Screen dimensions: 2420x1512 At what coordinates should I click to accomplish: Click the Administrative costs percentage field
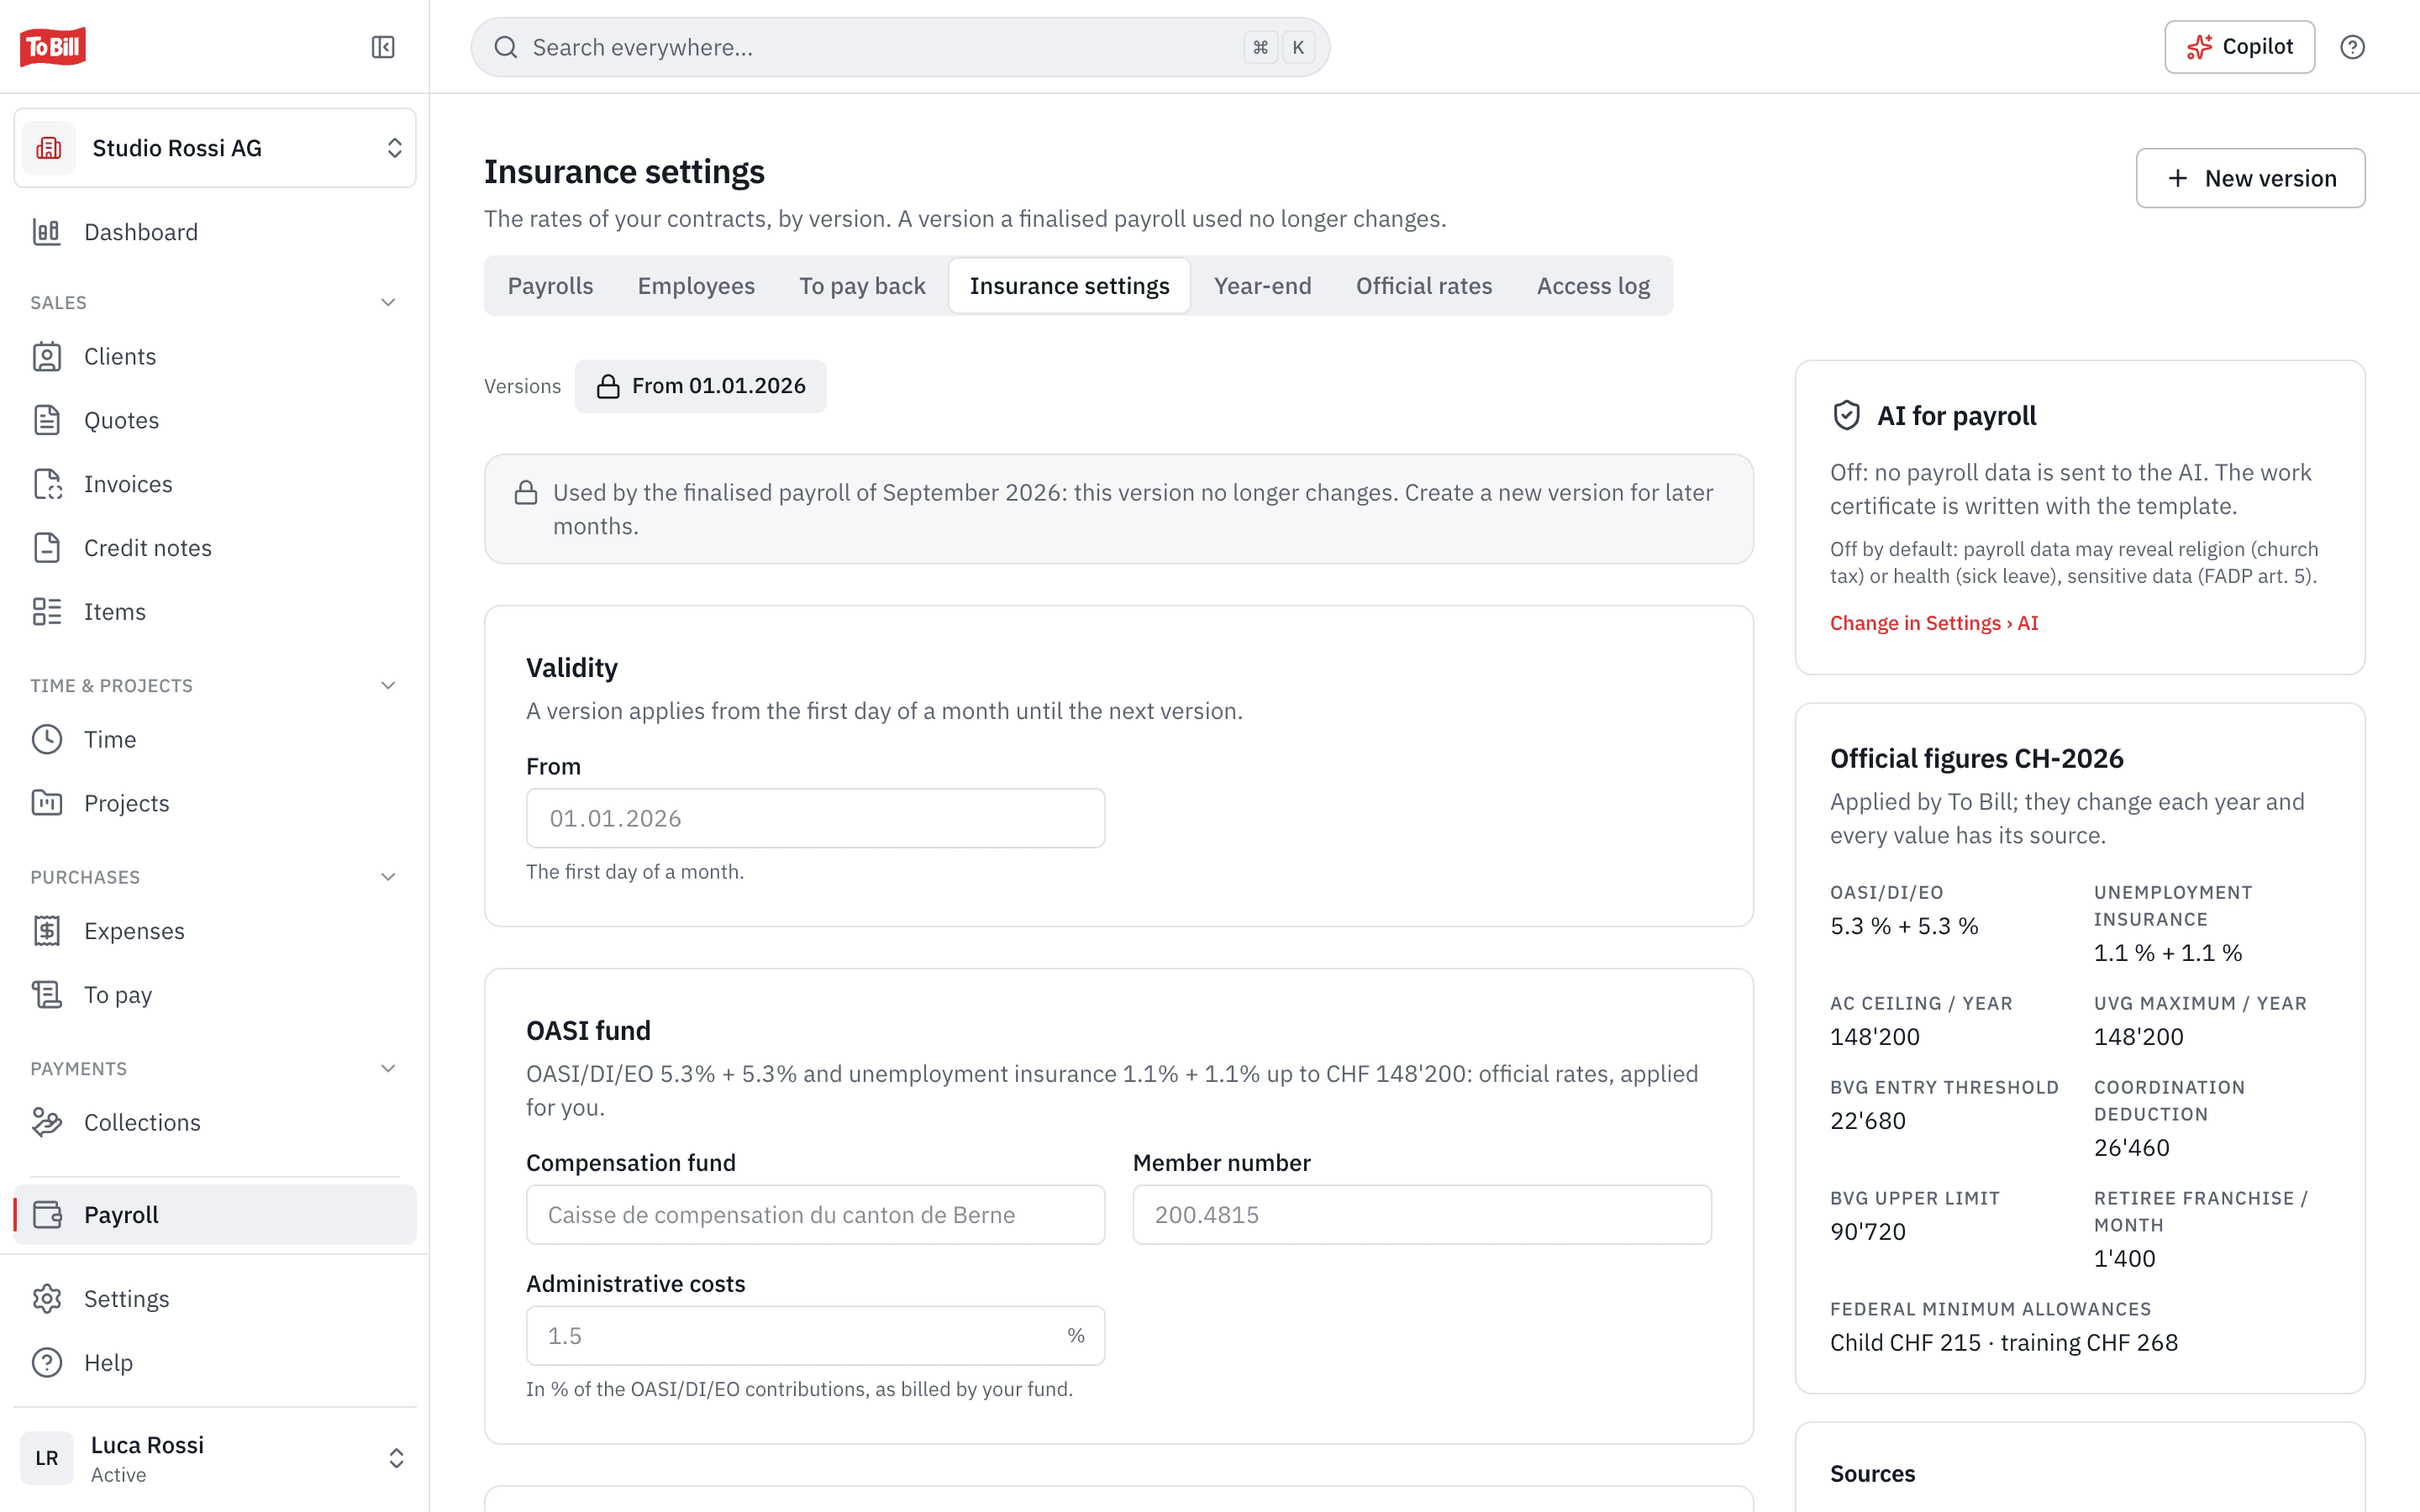pyautogui.click(x=815, y=1336)
